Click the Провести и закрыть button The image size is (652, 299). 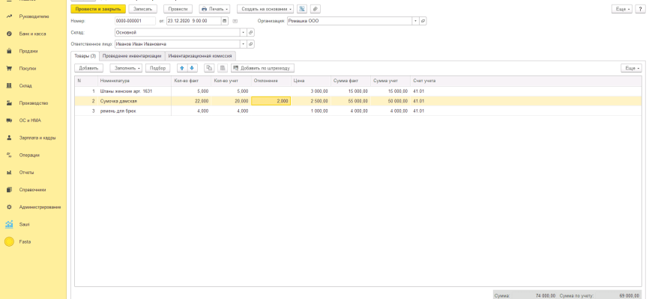click(x=97, y=9)
